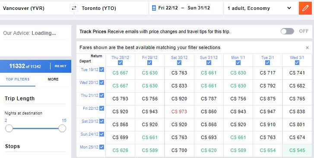Select the highlighted C$ 545 fare
The image size is (314, 158).
(297, 150)
